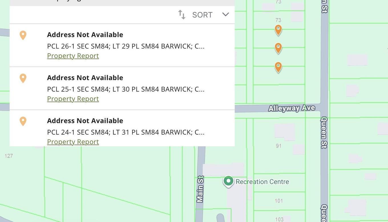Click the SORT label text
Image resolution: width=388 pixels, height=222 pixels.
(202, 15)
